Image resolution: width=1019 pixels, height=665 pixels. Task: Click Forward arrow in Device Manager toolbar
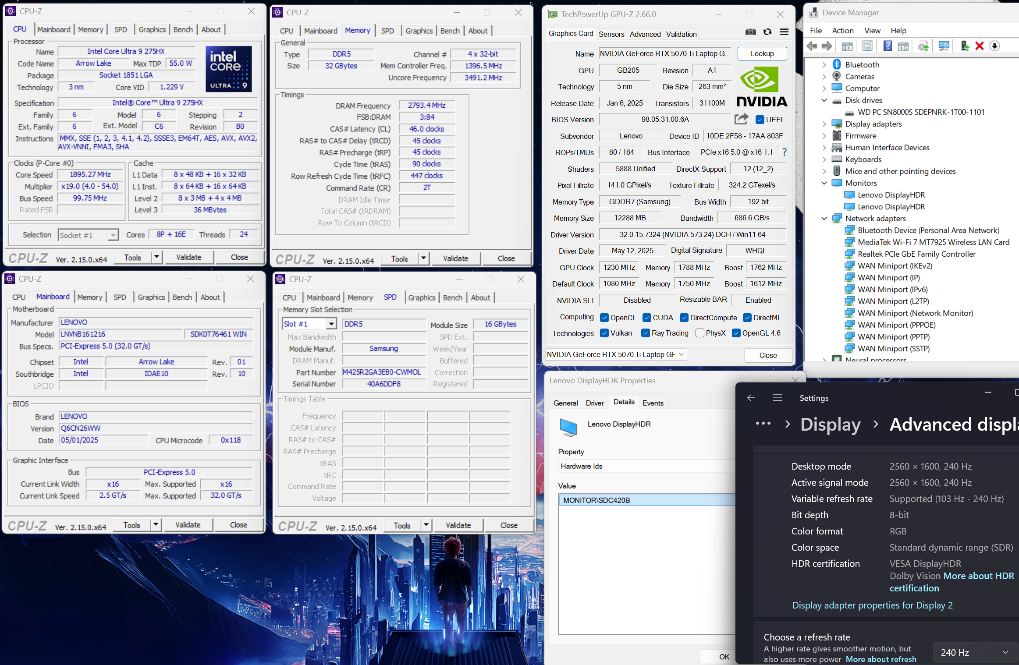827,46
